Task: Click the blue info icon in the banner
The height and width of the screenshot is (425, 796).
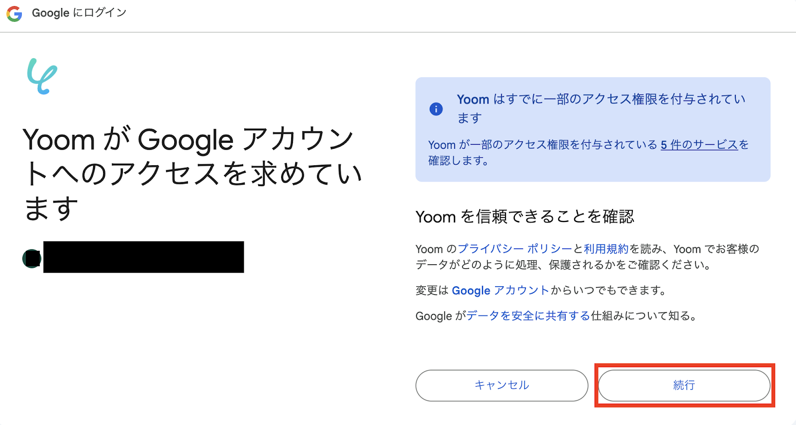Action: [436, 109]
